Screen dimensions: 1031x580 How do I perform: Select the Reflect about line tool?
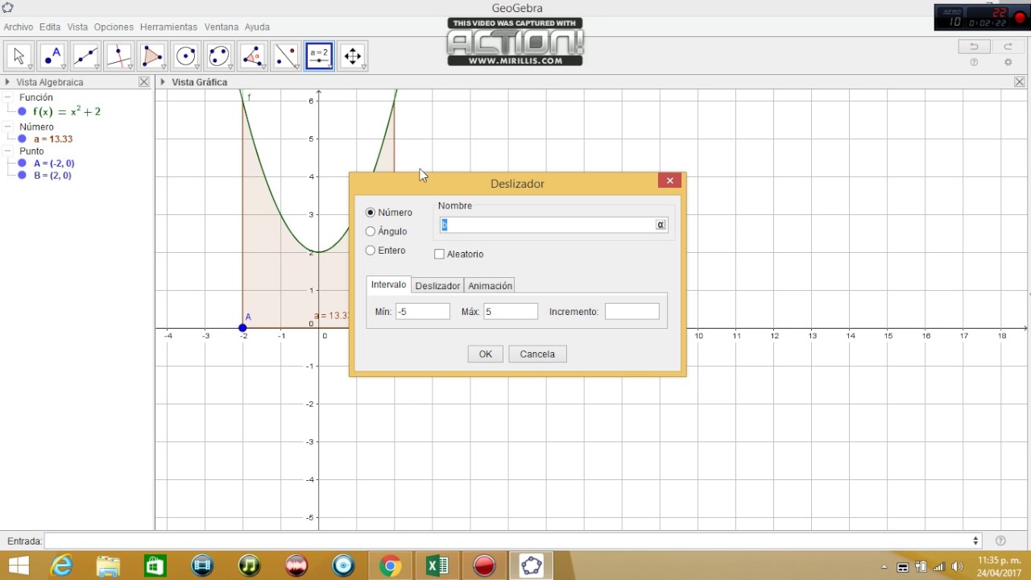click(x=286, y=56)
